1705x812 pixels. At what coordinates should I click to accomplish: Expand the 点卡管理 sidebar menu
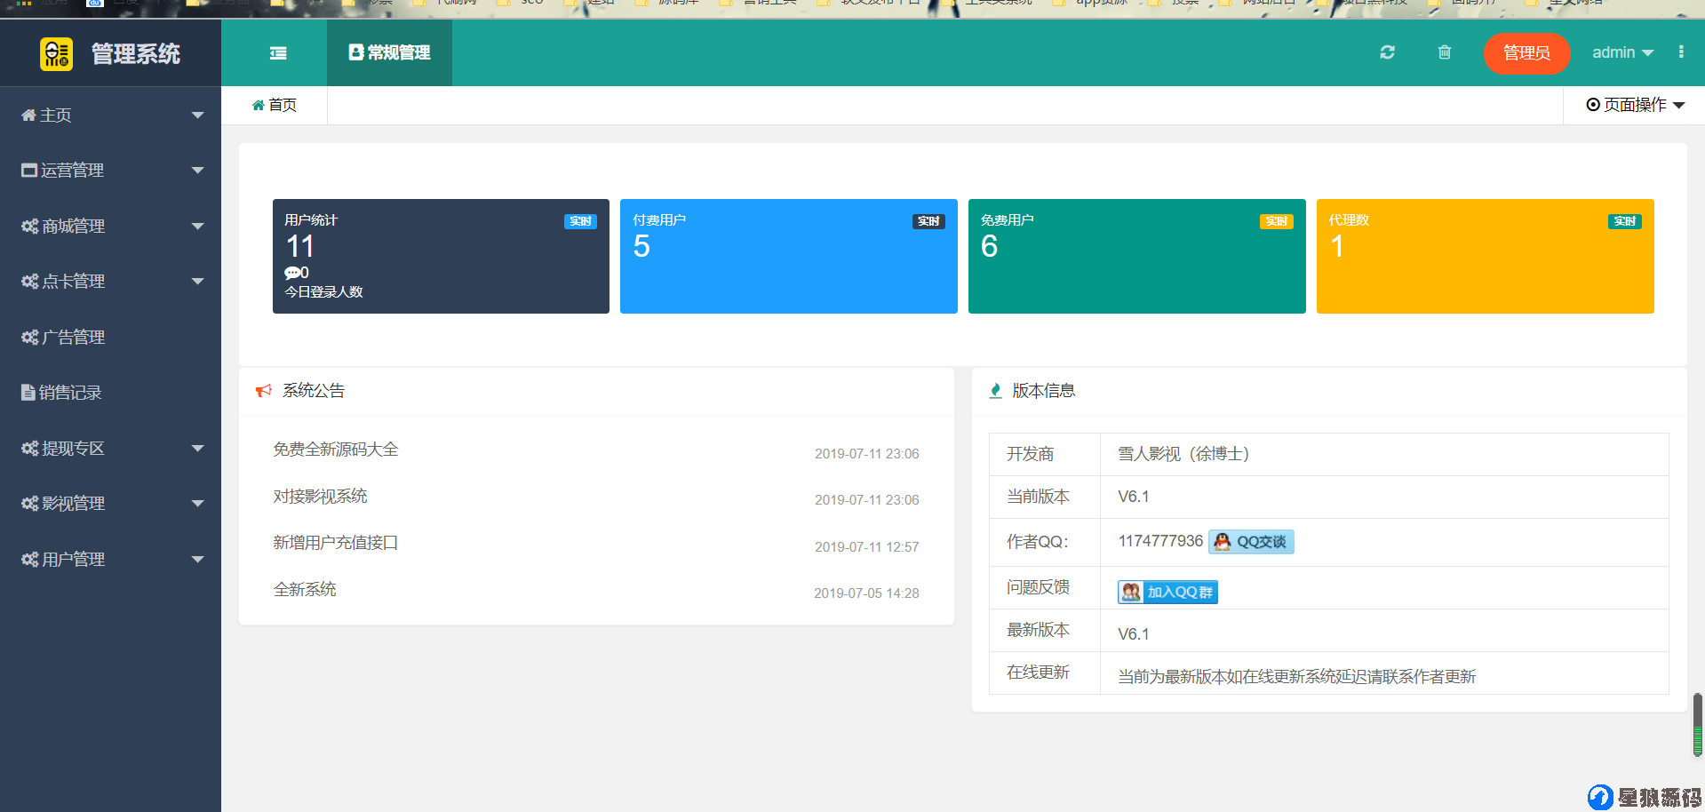click(110, 282)
